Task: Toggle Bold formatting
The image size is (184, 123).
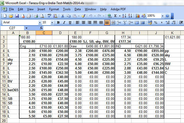Action: (58, 23)
